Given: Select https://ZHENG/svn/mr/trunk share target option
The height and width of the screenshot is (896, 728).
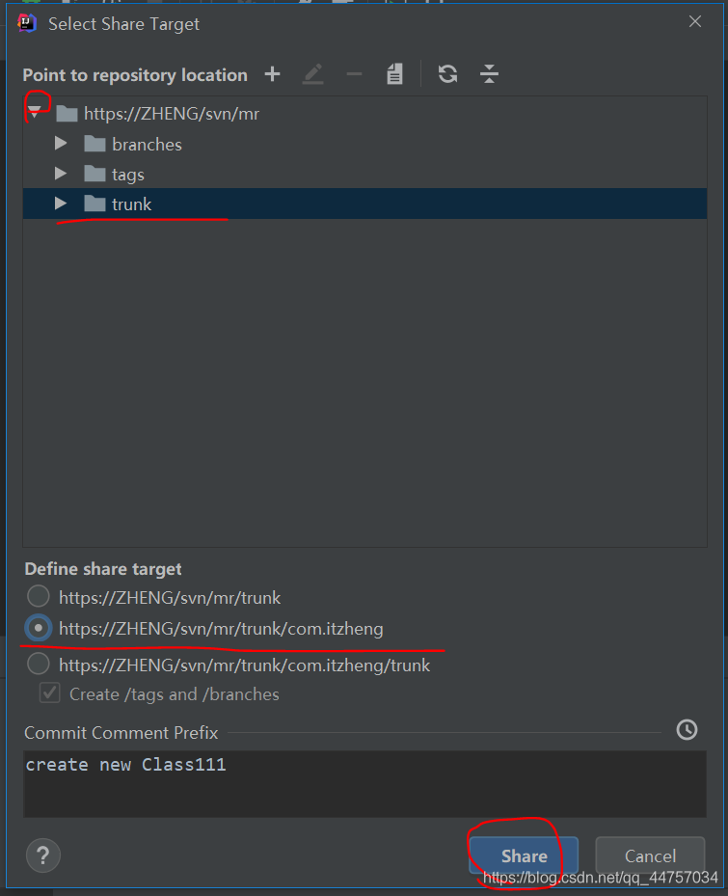Looking at the screenshot, I should (38, 597).
